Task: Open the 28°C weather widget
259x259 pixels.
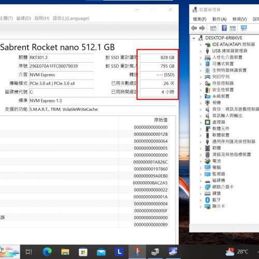Action: coord(237,252)
